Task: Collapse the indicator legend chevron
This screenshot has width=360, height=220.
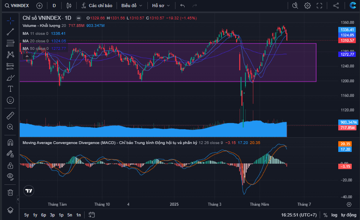Action: tap(27, 56)
